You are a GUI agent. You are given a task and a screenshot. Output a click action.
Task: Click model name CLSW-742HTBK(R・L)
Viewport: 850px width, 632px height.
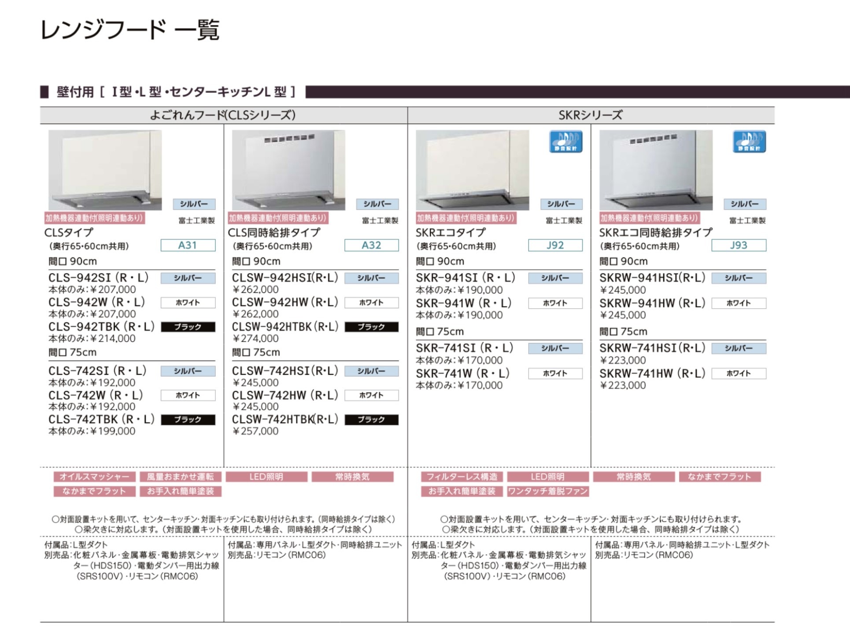pyautogui.click(x=285, y=420)
